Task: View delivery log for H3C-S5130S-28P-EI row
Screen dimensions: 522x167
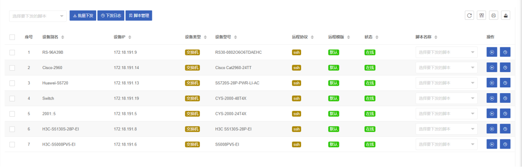Action: pyautogui.click(x=505, y=129)
